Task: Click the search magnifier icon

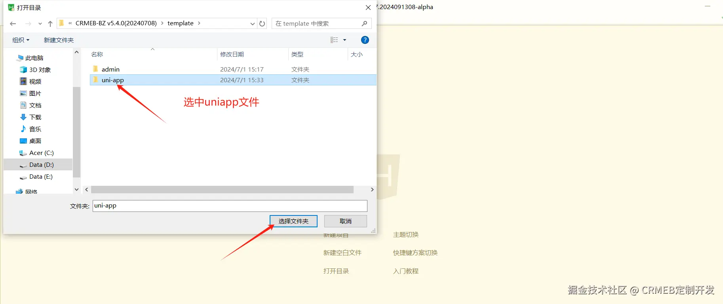Action: click(x=364, y=24)
